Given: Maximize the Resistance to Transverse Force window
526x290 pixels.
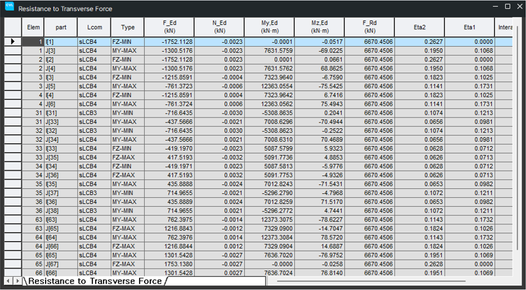Looking at the screenshot, I should 508,6.
